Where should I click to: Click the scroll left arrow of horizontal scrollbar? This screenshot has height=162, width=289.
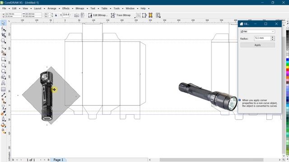[150, 160]
